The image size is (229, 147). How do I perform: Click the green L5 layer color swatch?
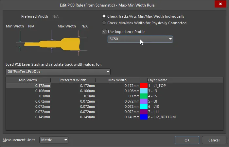144,96
